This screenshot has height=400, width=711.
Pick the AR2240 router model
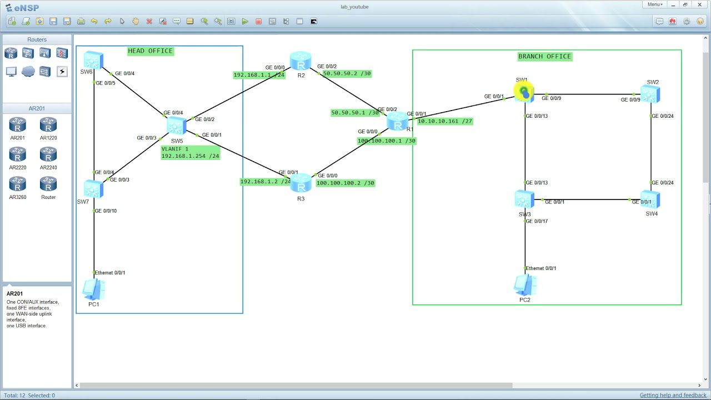point(48,158)
